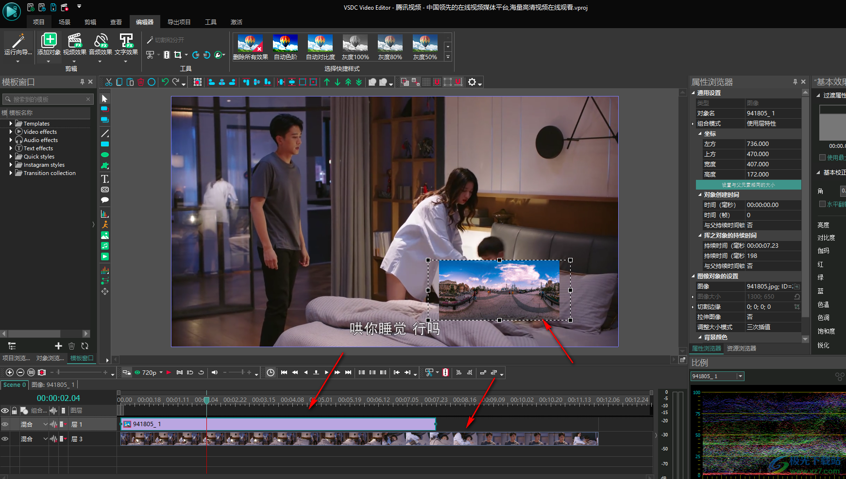Open the 剪辑 menu tab
The height and width of the screenshot is (479, 846).
pos(90,22)
